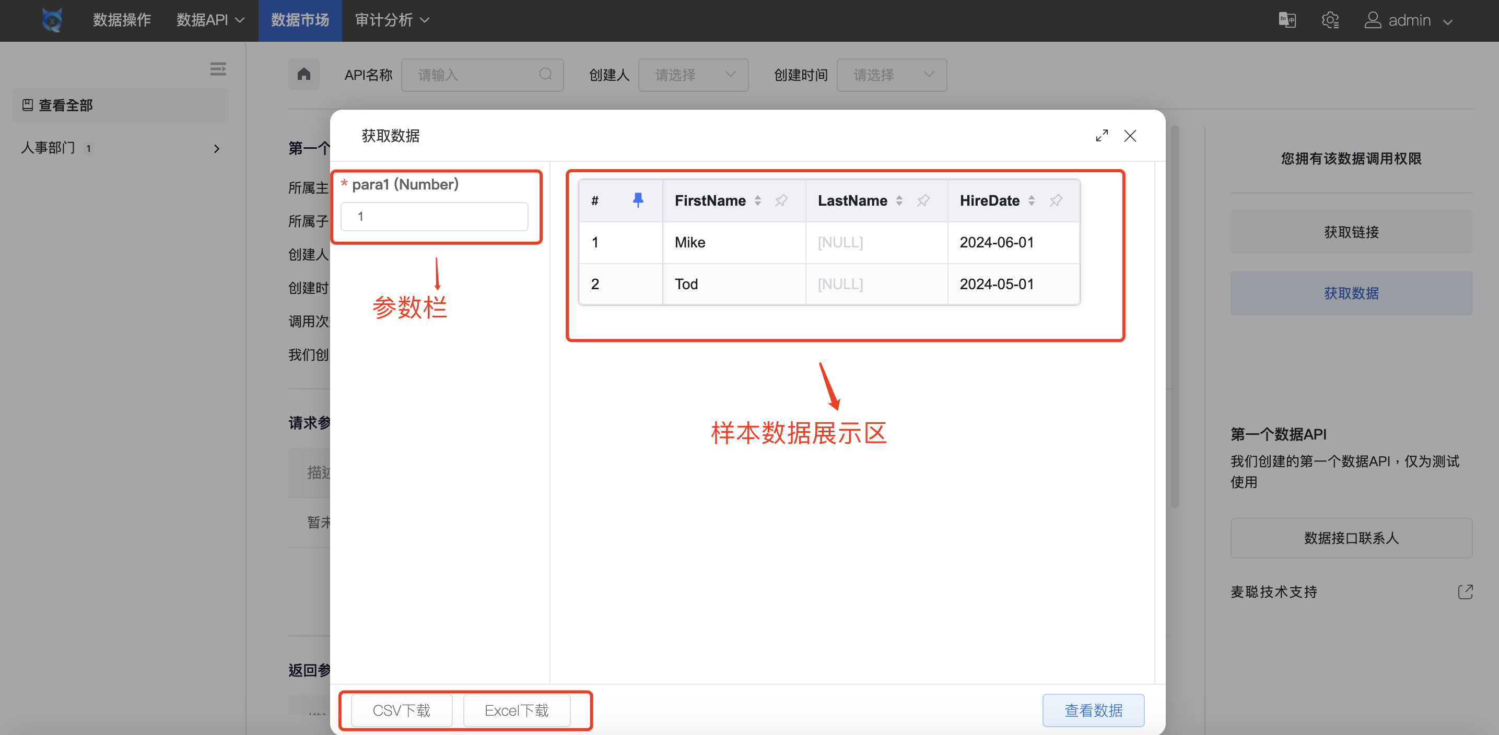This screenshot has height=735, width=1499.
Task: Open the 创建人 dropdown
Action: [693, 75]
